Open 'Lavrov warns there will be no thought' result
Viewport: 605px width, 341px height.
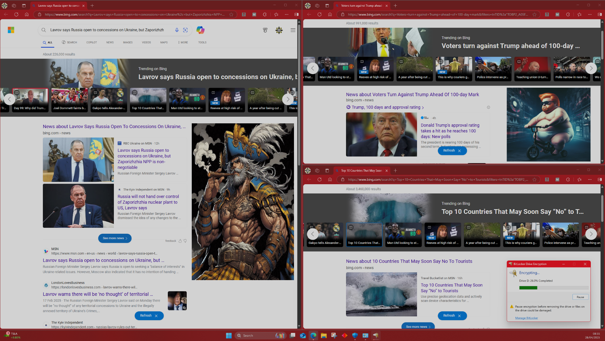coord(98,294)
